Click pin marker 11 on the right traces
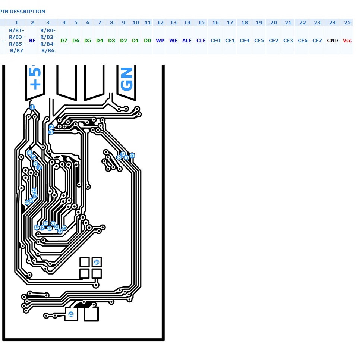This screenshot has width=356, height=345. pyautogui.click(x=132, y=155)
